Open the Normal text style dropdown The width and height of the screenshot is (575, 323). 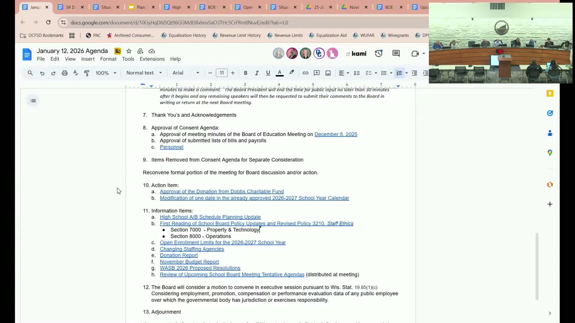(144, 73)
